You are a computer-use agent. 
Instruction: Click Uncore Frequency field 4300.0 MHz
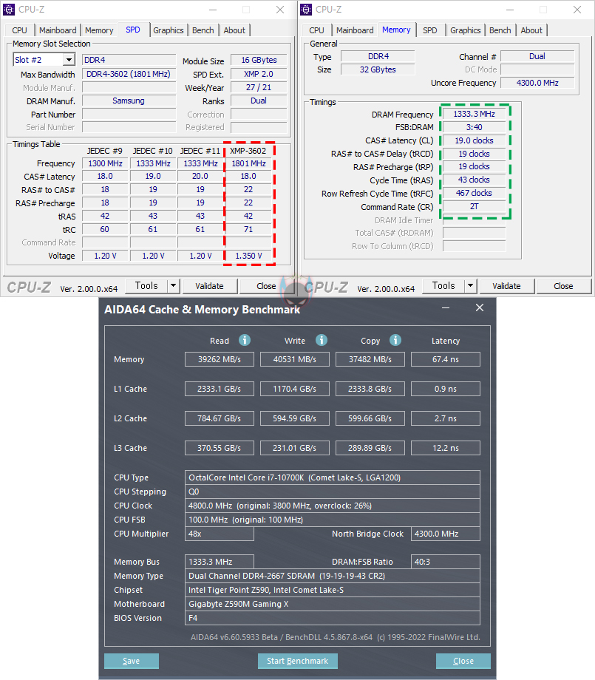pos(538,83)
